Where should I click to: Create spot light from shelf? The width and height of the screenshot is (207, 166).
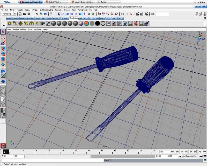click(26, 23)
